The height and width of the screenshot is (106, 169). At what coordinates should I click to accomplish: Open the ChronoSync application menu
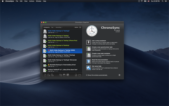pyautogui.click(x=10, y=1)
